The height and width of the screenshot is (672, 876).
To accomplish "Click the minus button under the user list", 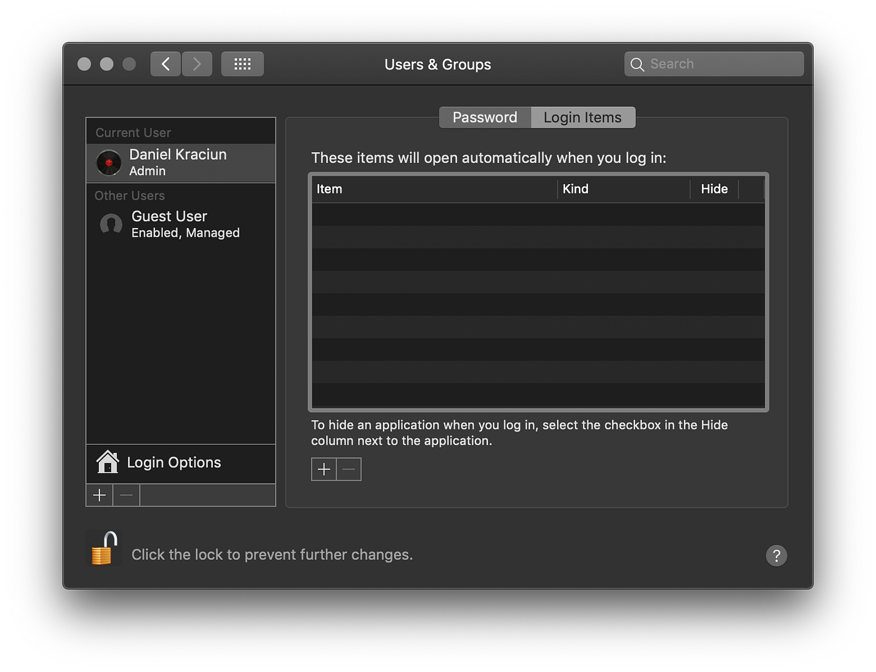I will pyautogui.click(x=125, y=495).
